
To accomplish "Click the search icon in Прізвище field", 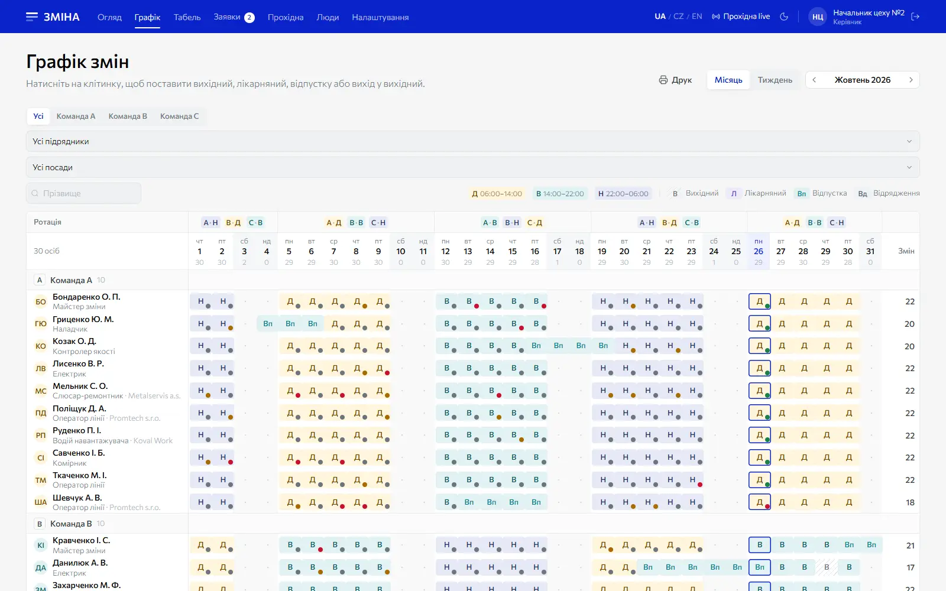I will pyautogui.click(x=35, y=193).
